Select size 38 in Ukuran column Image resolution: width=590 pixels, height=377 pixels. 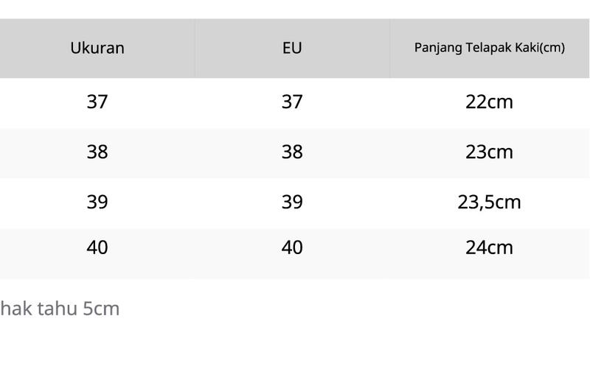(97, 152)
